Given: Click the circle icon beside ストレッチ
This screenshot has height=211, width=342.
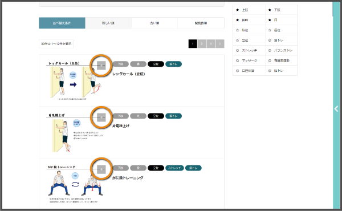Looking at the screenshot, I should (238, 50).
